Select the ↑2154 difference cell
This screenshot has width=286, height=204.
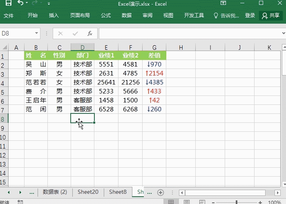coord(154,73)
